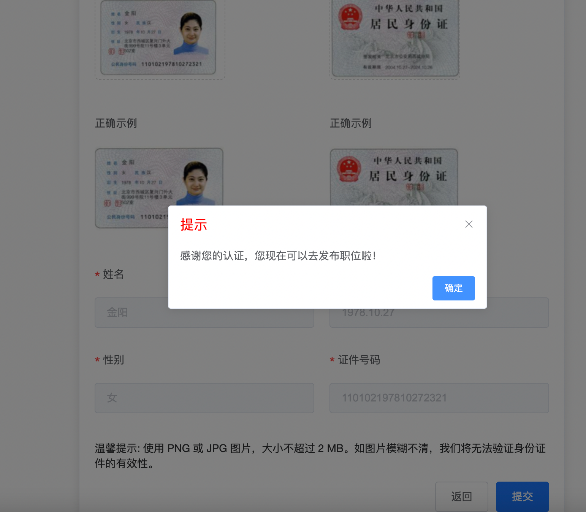
Task: Select the 姓名 field label
Action: (113, 274)
